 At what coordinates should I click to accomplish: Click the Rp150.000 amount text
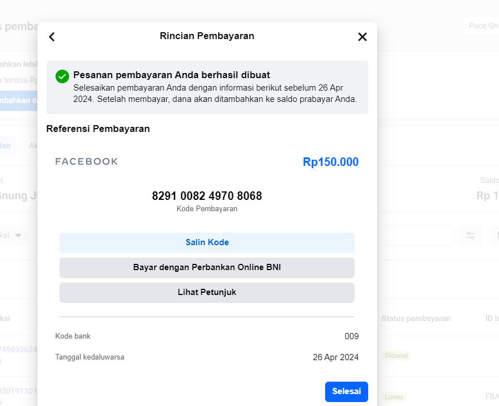tap(330, 162)
